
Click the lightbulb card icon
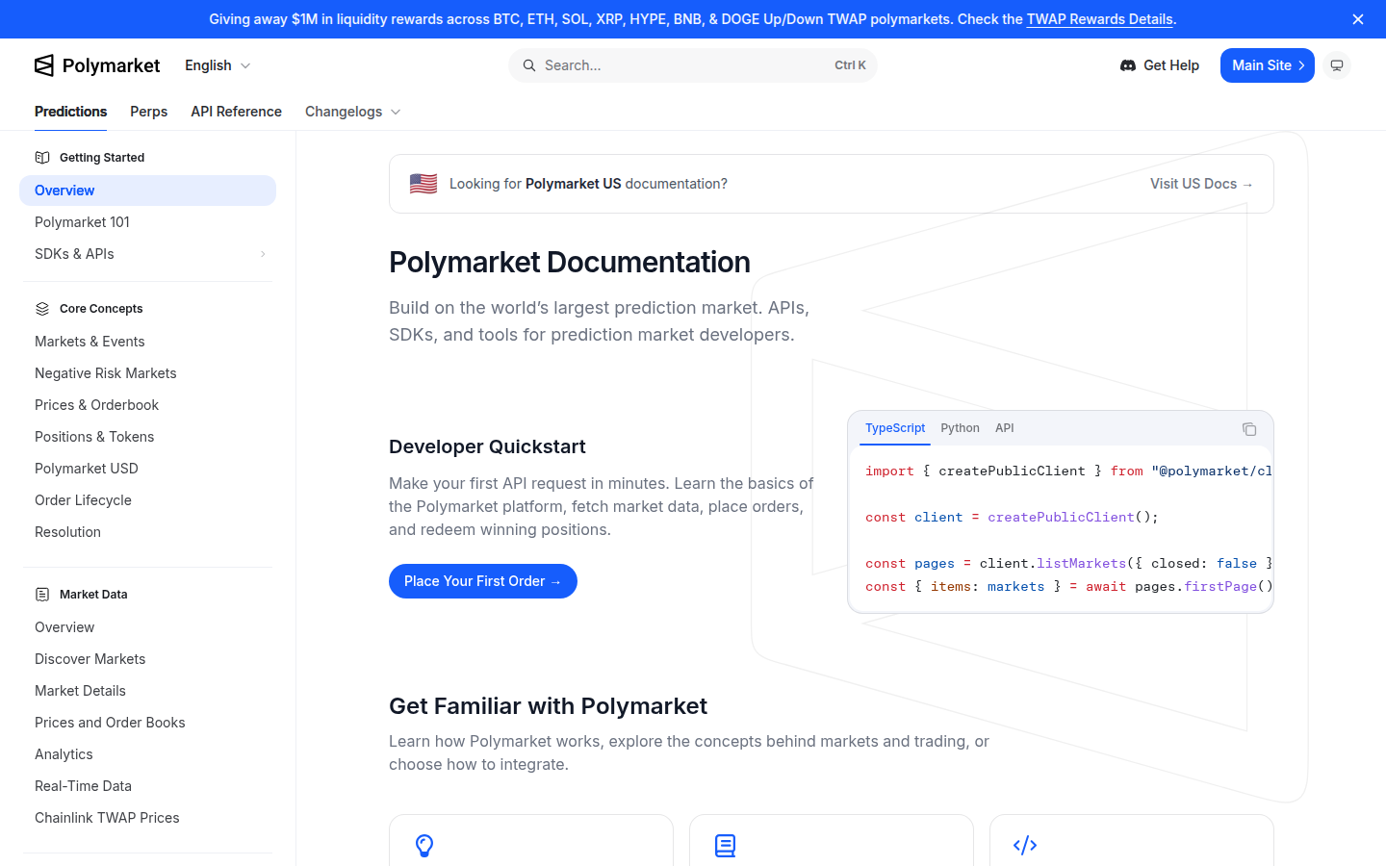(x=424, y=846)
